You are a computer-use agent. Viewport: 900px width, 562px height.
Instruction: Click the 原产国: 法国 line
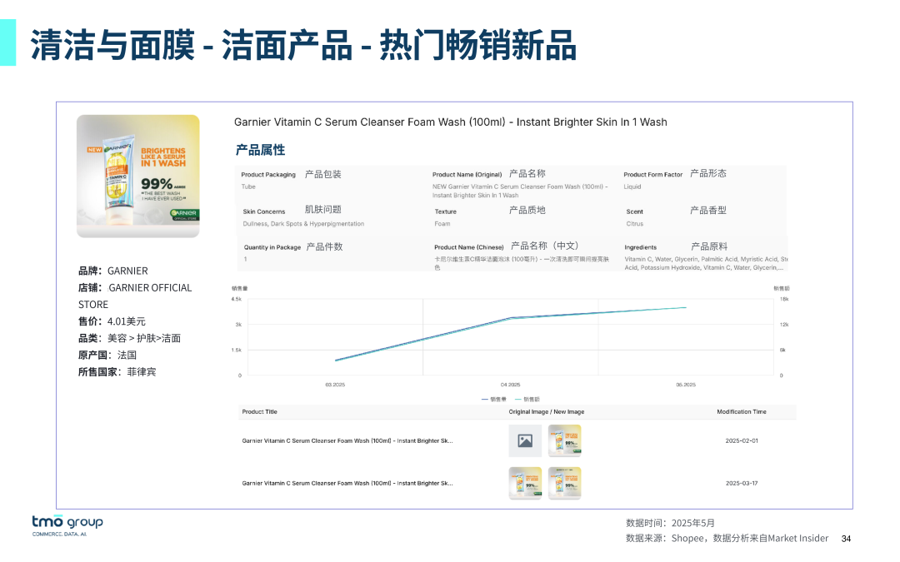pos(107,355)
